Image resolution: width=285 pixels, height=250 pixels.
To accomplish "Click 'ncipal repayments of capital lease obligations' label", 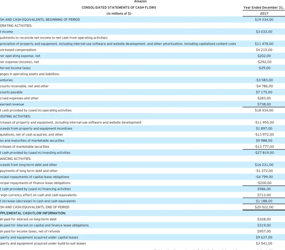I will (35, 177).
